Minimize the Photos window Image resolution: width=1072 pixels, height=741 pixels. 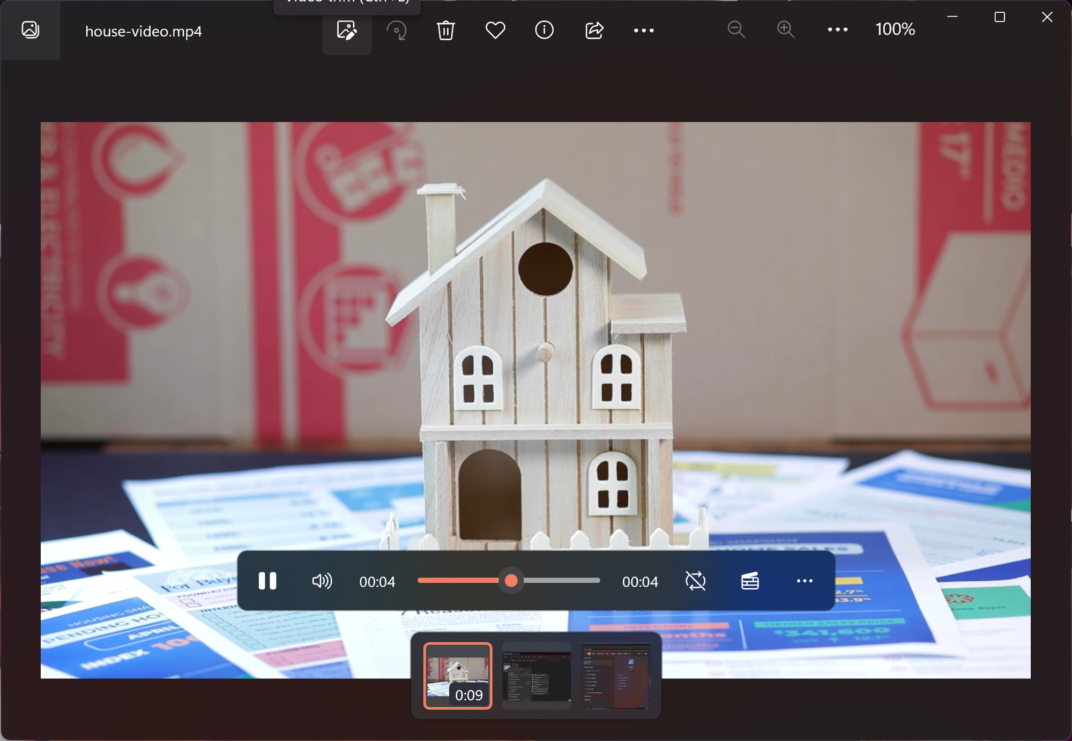point(952,17)
